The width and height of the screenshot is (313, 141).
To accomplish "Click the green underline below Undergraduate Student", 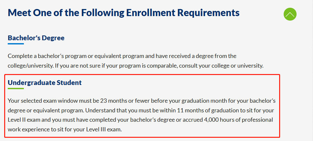I will (x=16, y=88).
